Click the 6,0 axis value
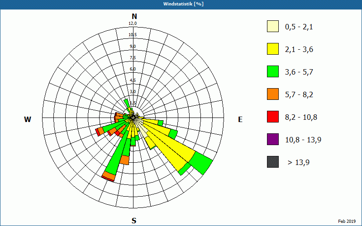The height and width of the screenshot is (226, 362). coord(133,69)
